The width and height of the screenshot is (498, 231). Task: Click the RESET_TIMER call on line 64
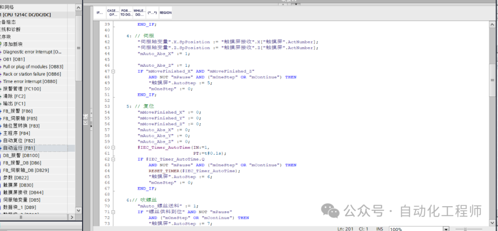195,171
